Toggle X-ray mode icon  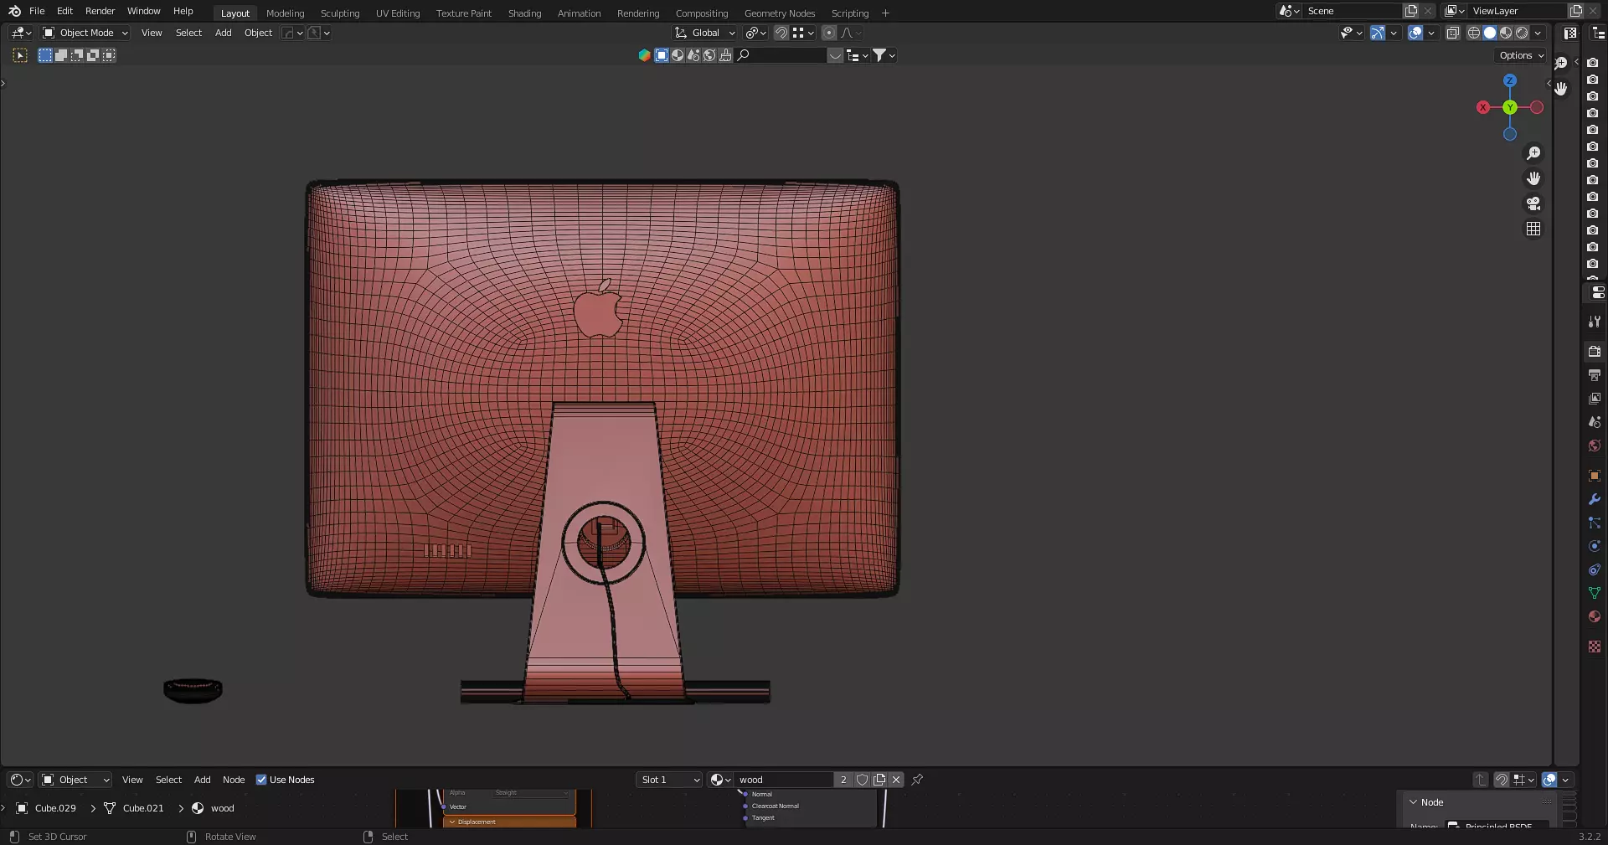(x=1453, y=33)
